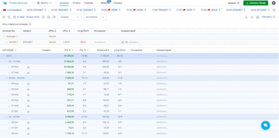Download the 09 Ноя day trades
The width and height of the screenshot is (279, 138).
point(28,67)
